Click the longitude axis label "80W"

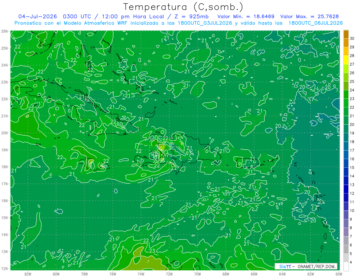tap(56, 274)
